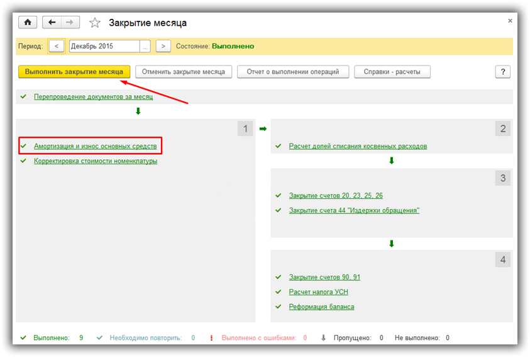
Task: Open 'Перепроведение документов за месяц' link
Action: tap(93, 97)
